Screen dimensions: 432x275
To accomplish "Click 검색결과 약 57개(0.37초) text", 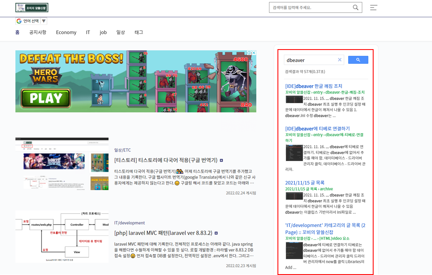I will 305,72.
